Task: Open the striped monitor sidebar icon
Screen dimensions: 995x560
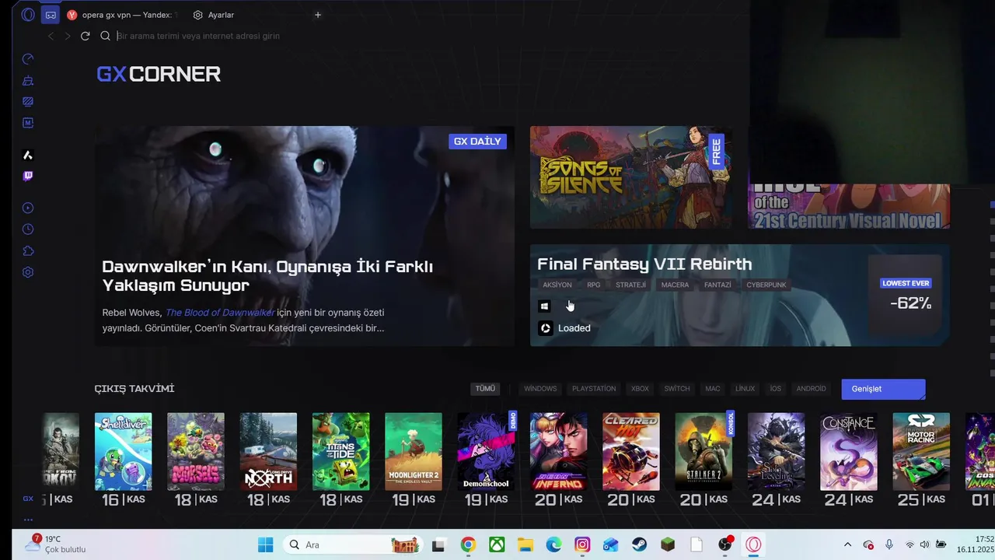Action: pyautogui.click(x=28, y=101)
